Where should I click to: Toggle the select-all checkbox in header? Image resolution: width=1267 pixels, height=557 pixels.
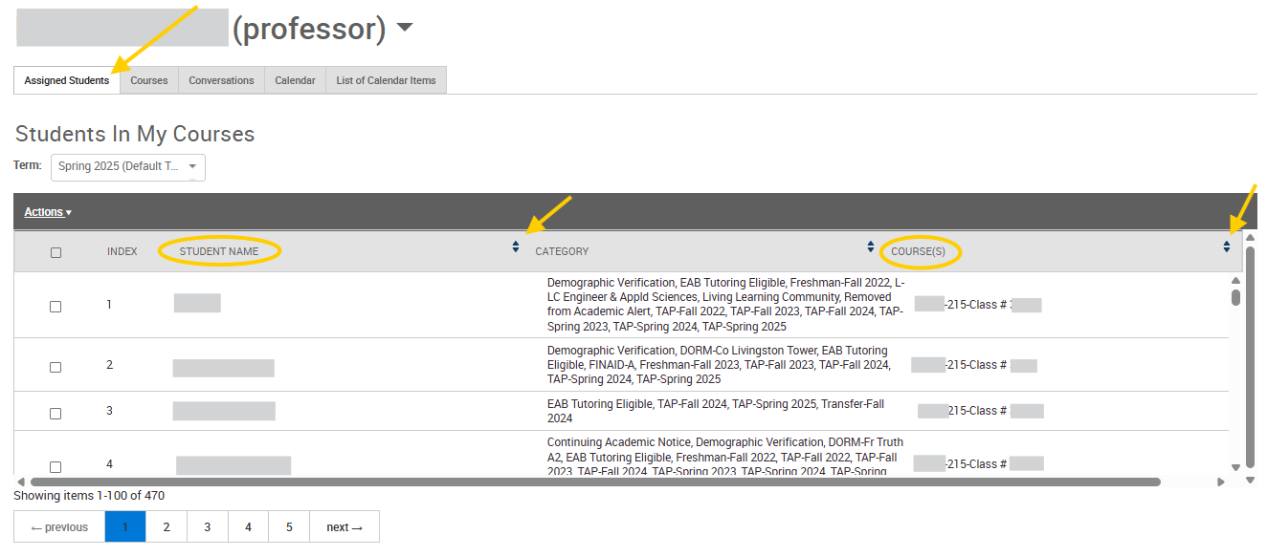(x=56, y=252)
